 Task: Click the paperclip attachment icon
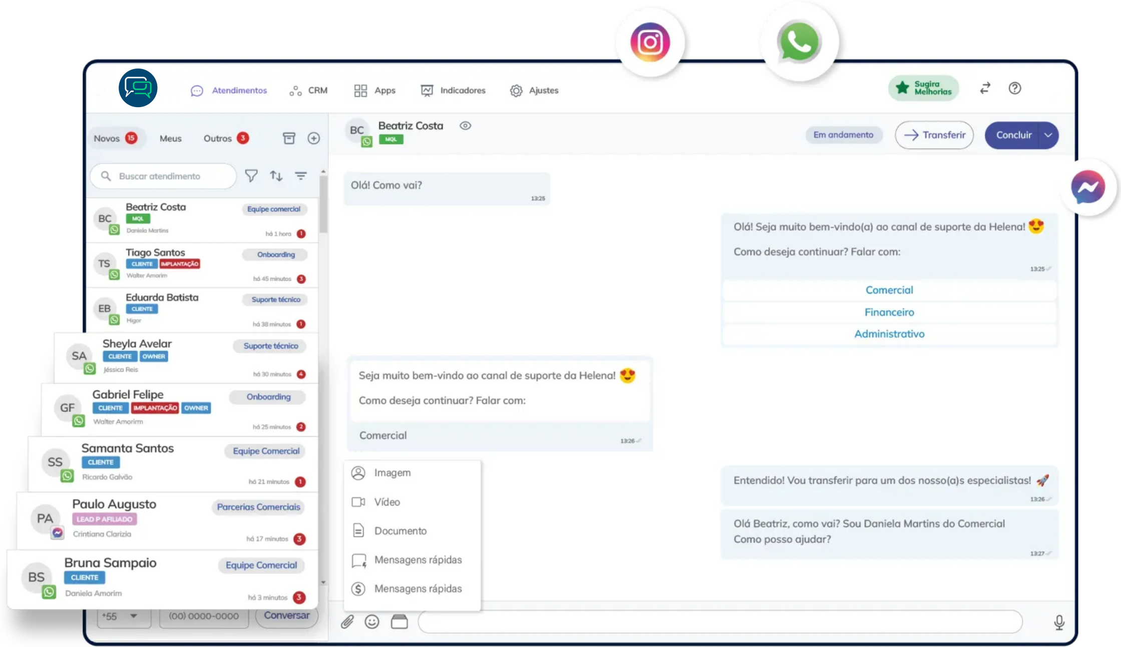coord(347,621)
